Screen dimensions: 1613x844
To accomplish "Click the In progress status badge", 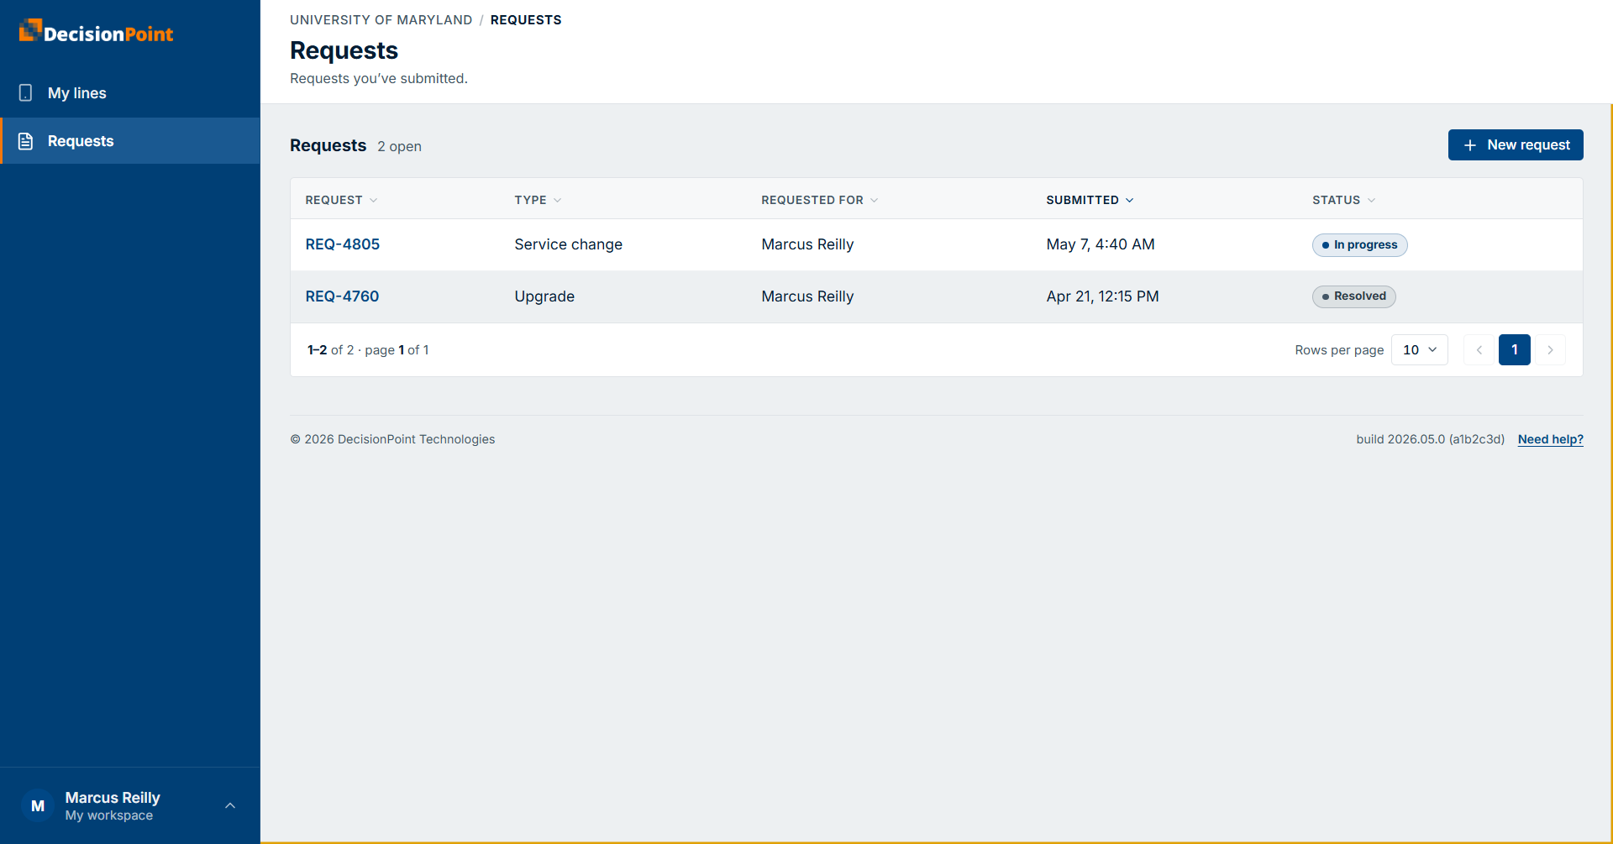I will coord(1359,245).
